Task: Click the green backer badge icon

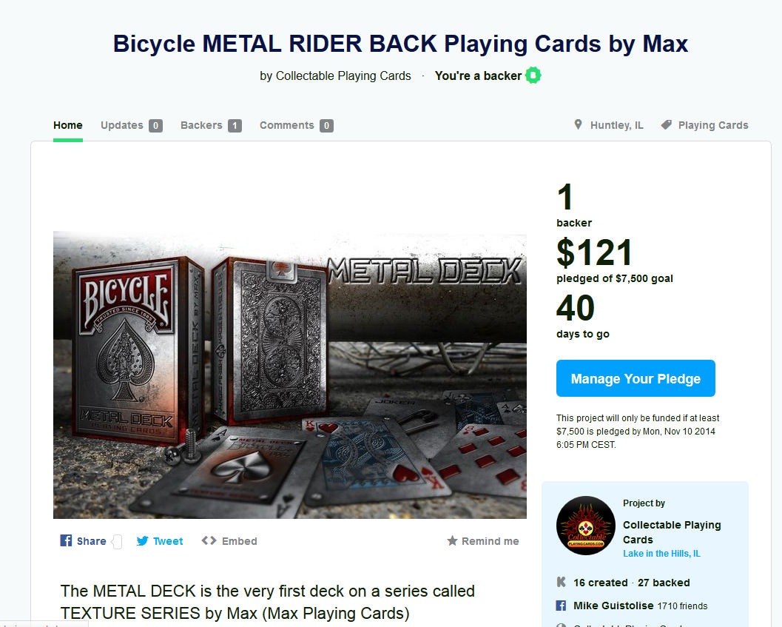Action: point(533,76)
